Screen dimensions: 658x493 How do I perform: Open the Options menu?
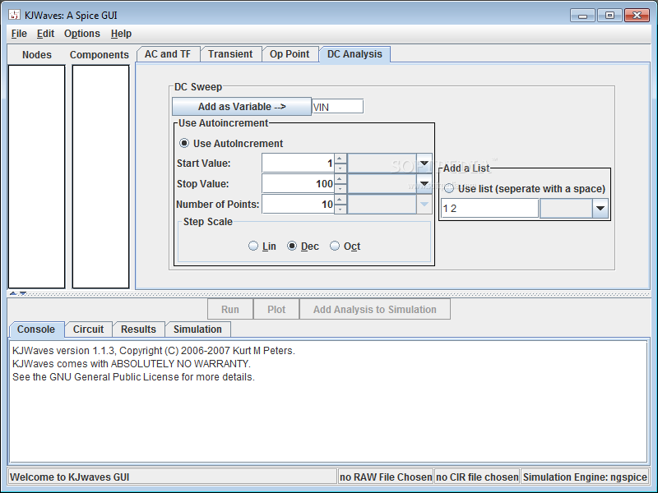(81, 34)
